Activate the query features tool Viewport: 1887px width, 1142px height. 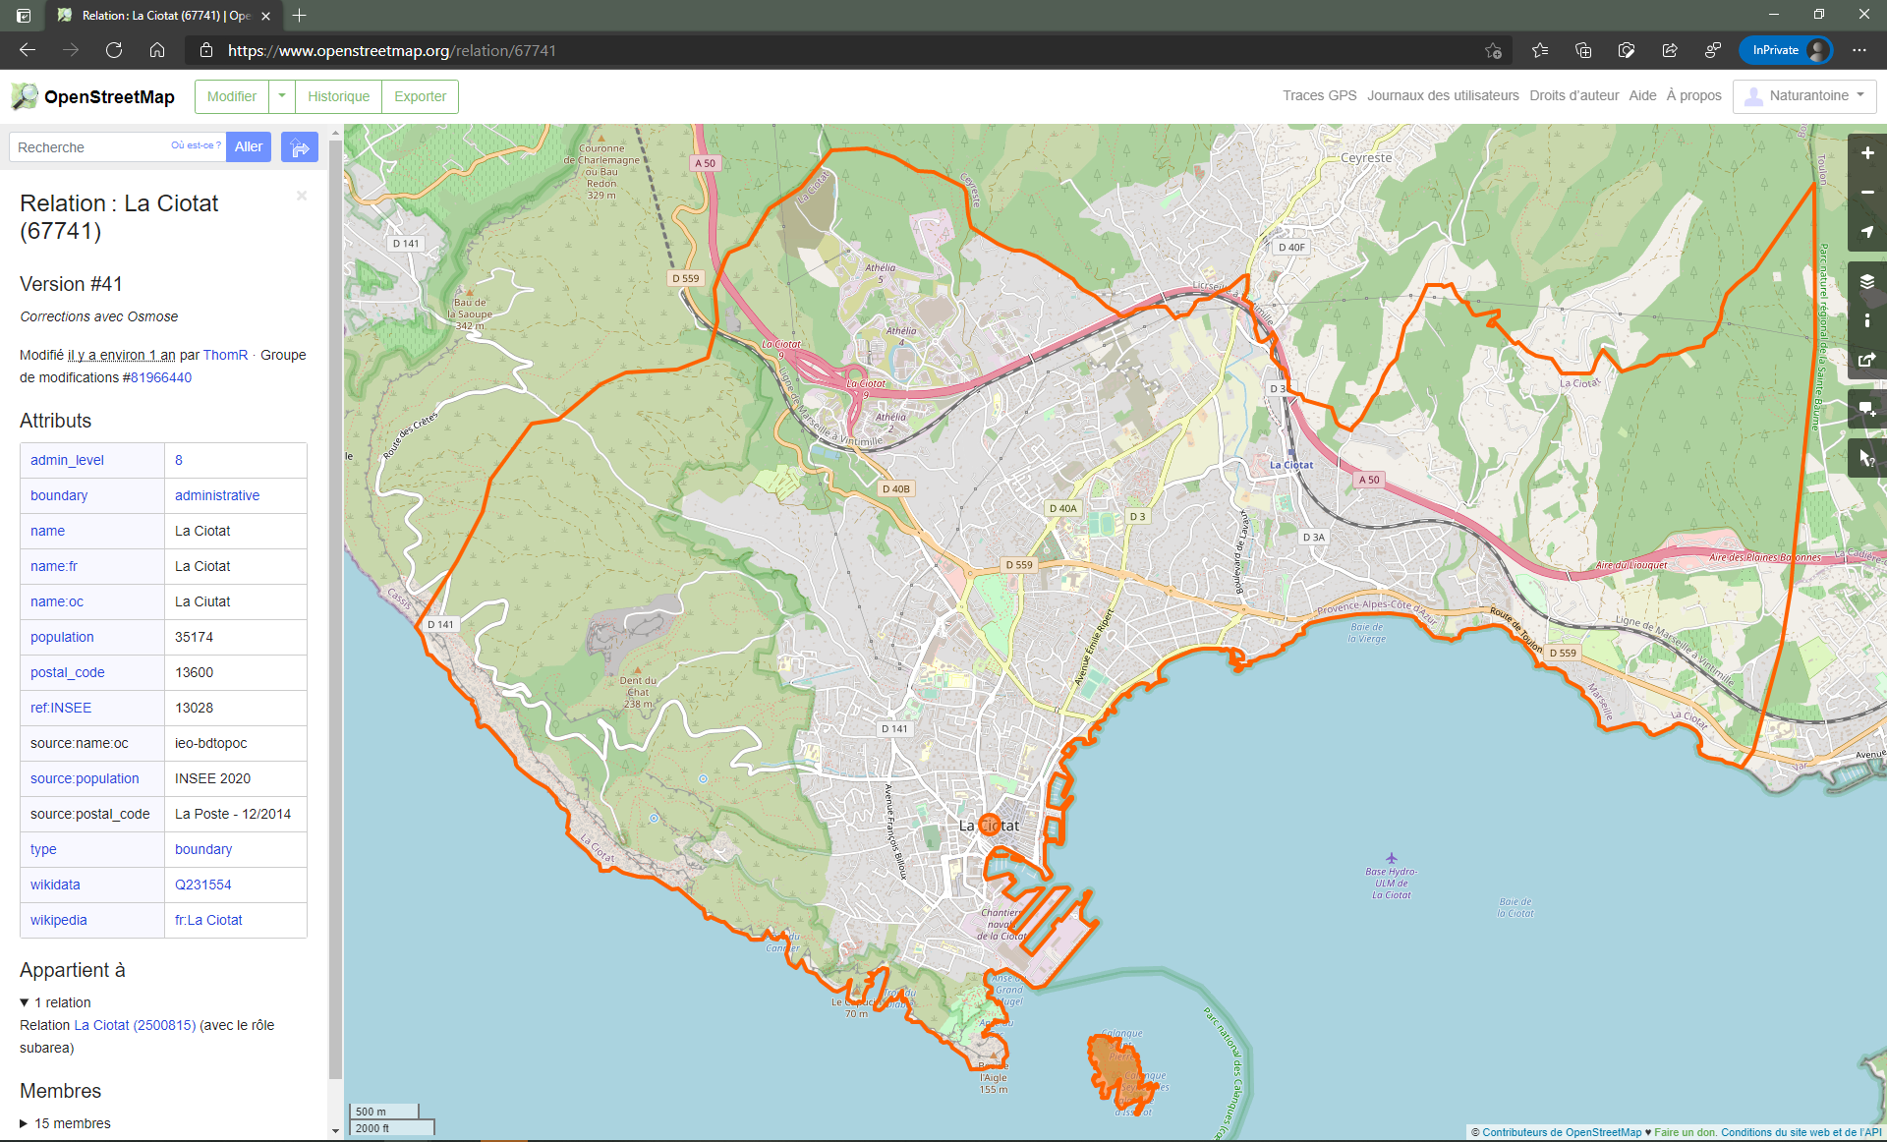[1866, 458]
